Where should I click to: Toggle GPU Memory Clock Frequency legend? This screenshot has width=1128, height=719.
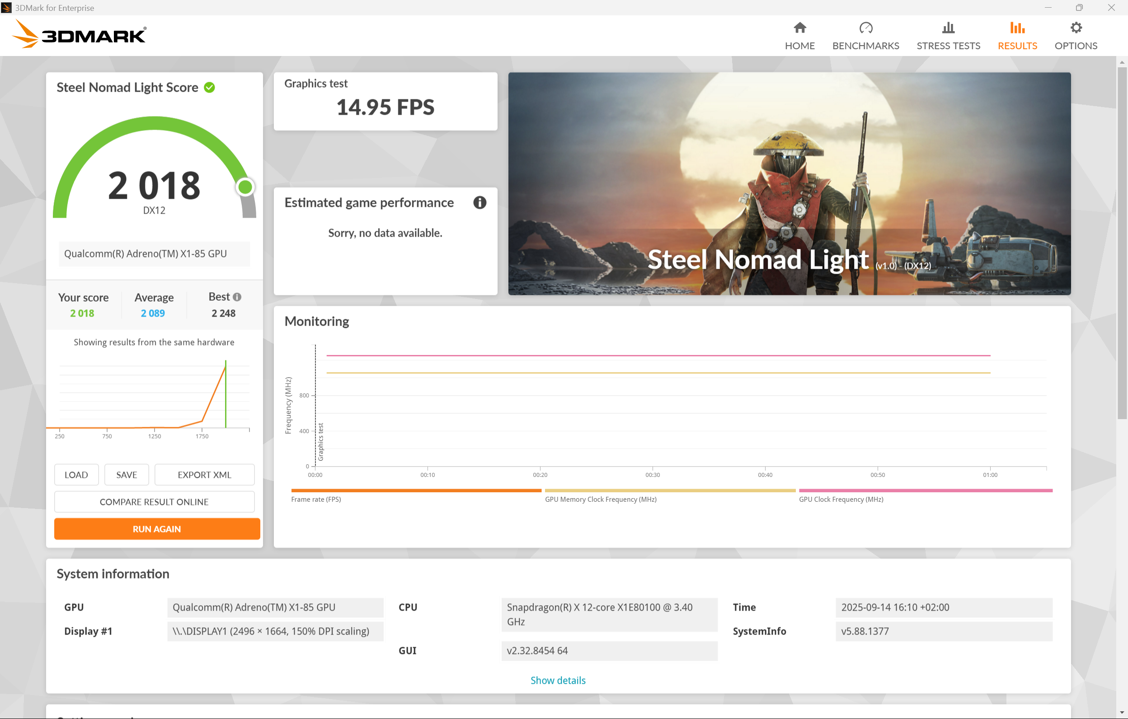pos(601,499)
